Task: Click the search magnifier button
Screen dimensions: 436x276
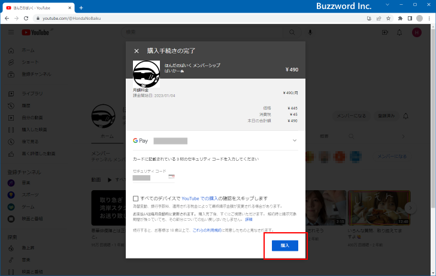Action: click(292, 32)
